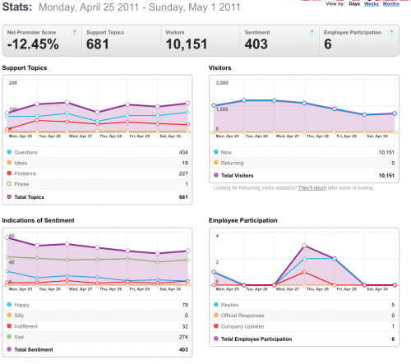Toggle the Questions series legend dot
The height and width of the screenshot is (364, 411).
pos(9,152)
